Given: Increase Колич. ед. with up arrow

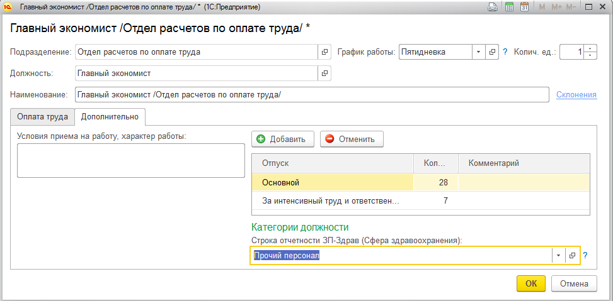Looking at the screenshot, I should (590, 48).
